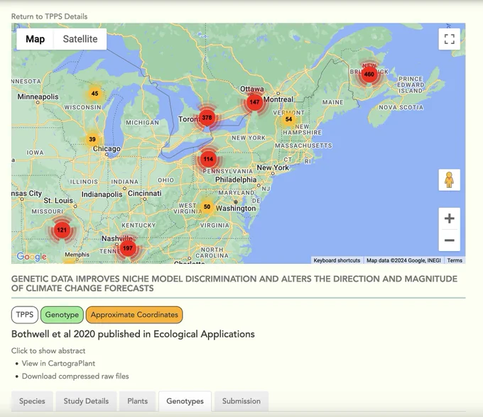Return to TPPS Details page

[x=49, y=16]
